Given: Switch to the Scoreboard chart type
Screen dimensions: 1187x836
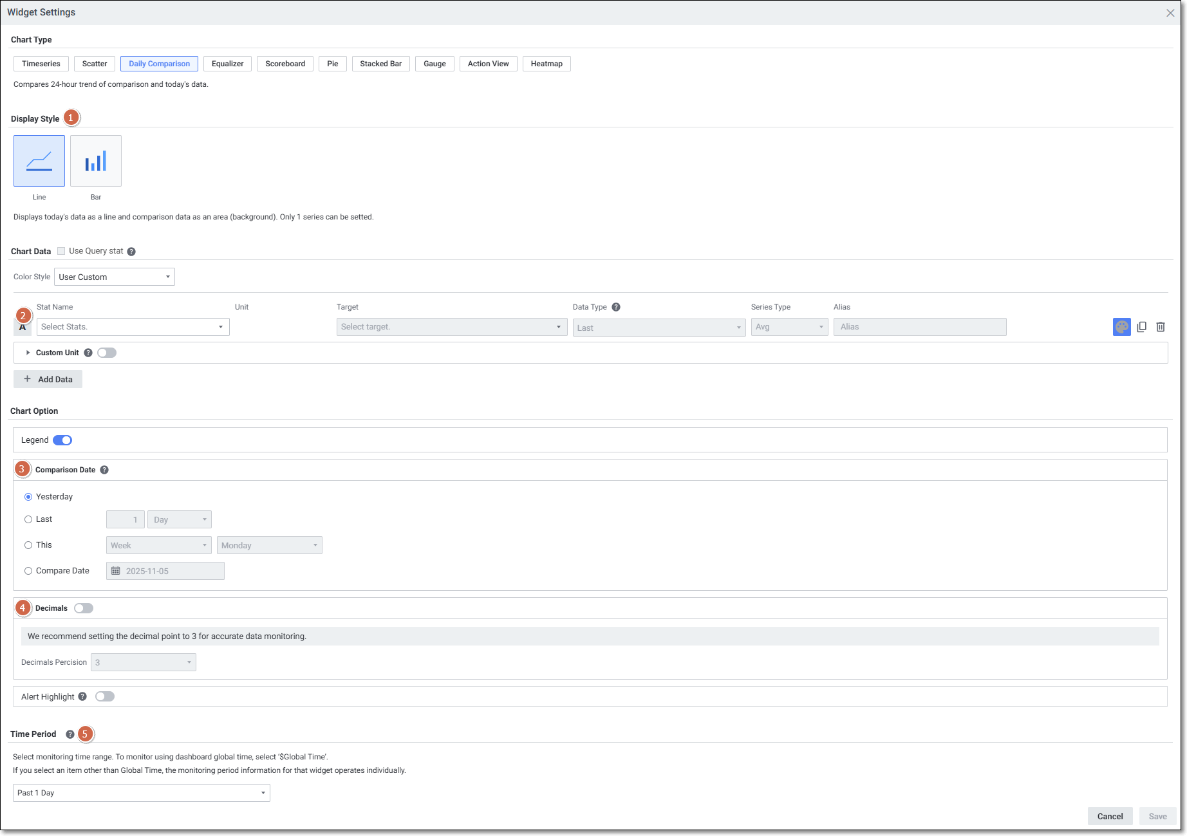Looking at the screenshot, I should (285, 64).
